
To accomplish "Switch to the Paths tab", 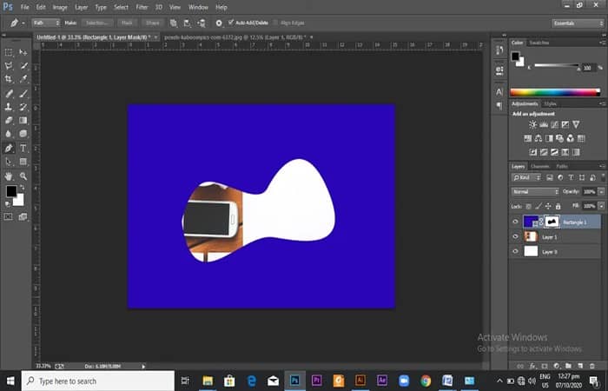I will pyautogui.click(x=562, y=167).
